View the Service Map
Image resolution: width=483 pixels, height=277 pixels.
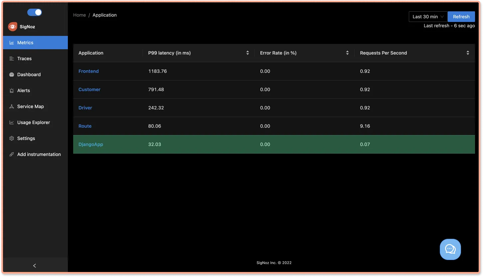(30, 106)
